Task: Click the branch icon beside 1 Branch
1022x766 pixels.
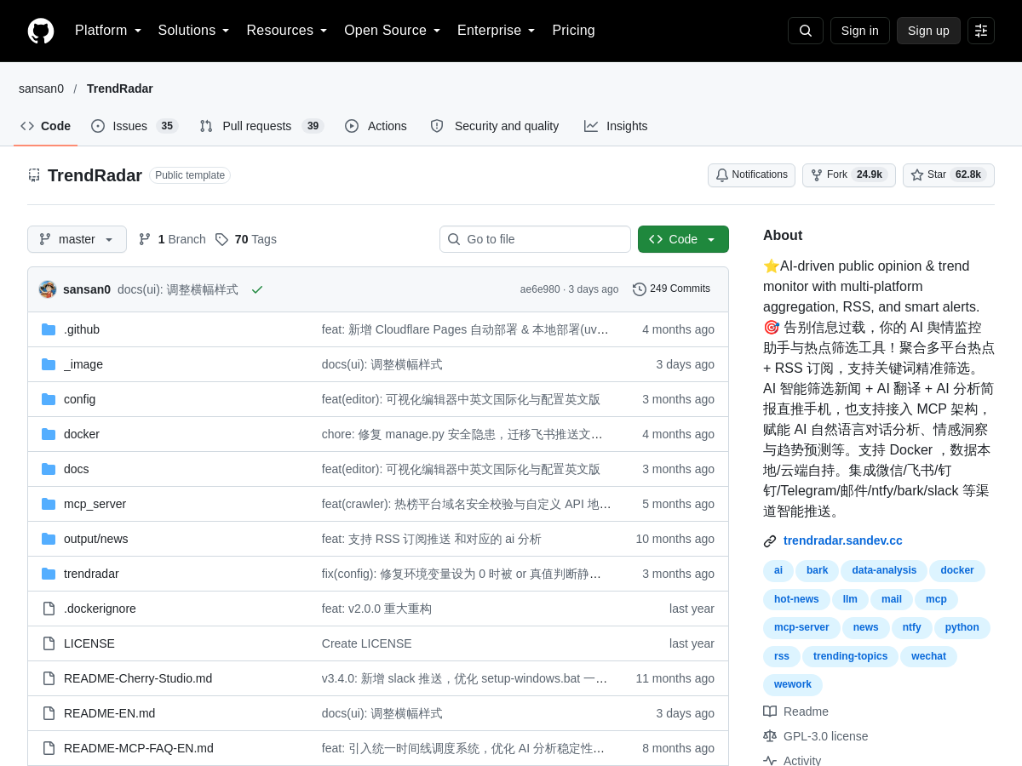Action: [145, 239]
